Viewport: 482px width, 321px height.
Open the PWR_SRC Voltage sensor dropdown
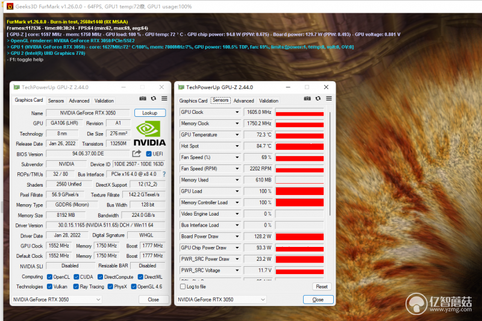237,270
